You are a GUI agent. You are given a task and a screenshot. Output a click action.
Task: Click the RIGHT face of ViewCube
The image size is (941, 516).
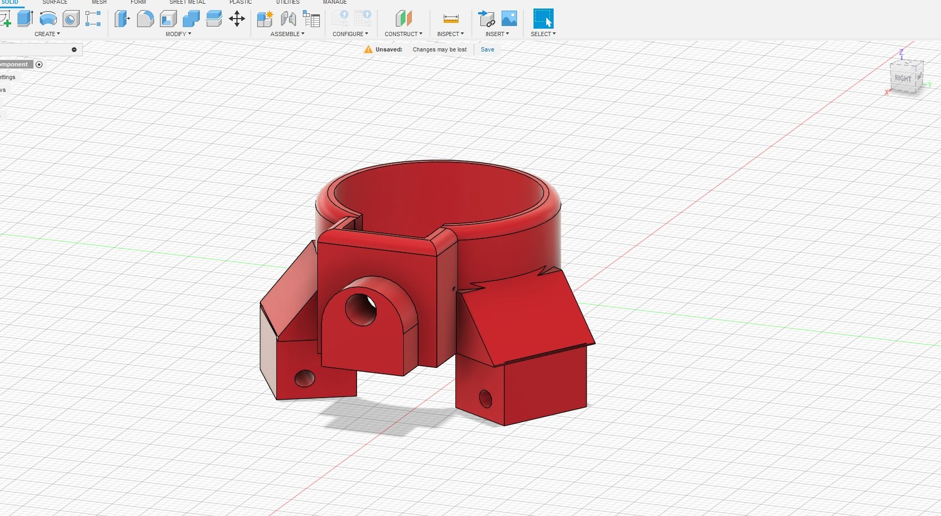902,79
